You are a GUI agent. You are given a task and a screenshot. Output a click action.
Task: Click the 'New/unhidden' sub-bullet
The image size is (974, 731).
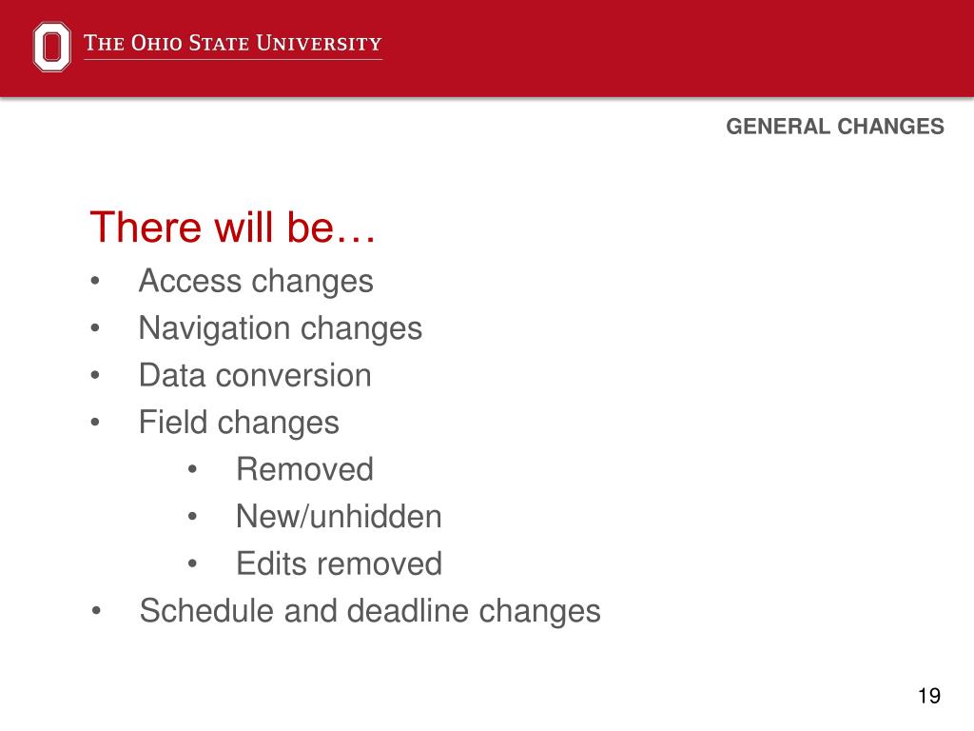click(340, 517)
